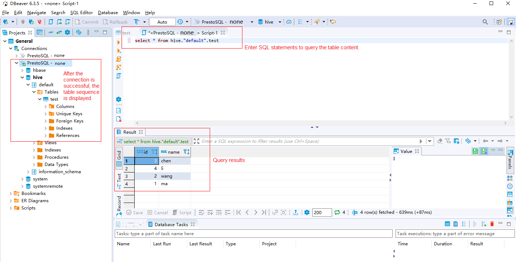516x262 pixels.
Task: Collapse the General project node
Action: click(5, 41)
